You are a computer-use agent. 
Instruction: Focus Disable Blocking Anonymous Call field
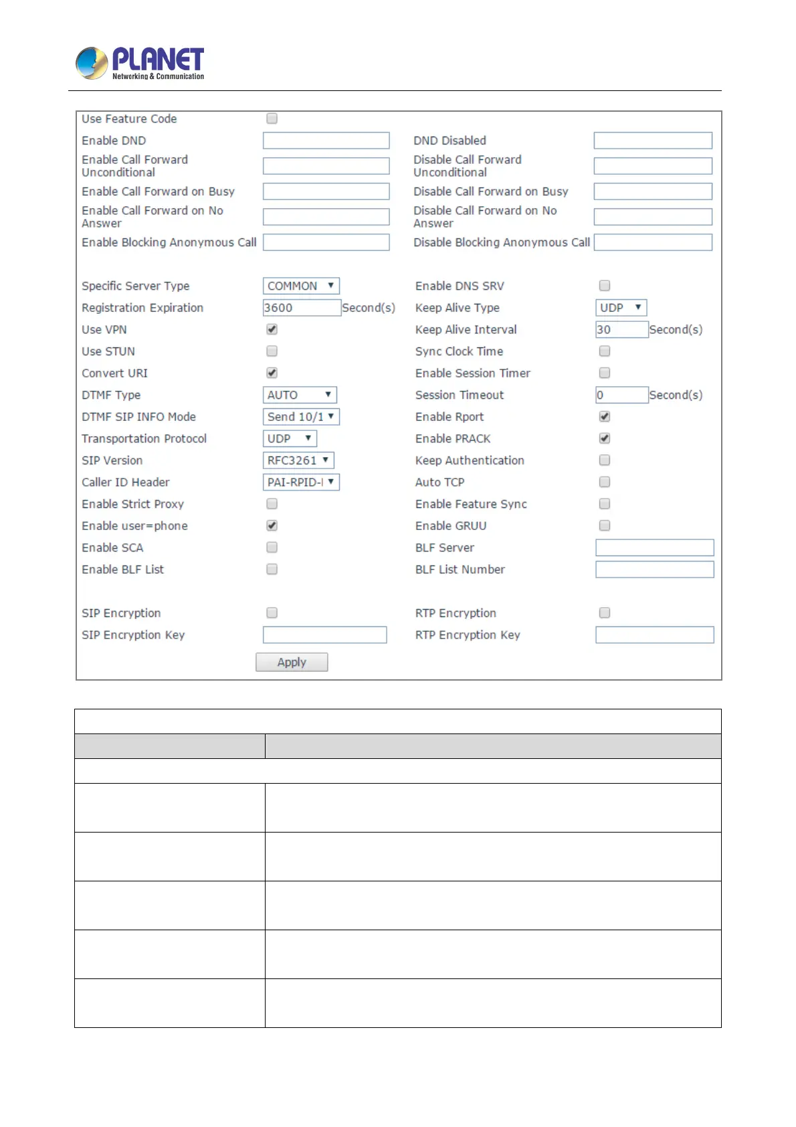[653, 242]
